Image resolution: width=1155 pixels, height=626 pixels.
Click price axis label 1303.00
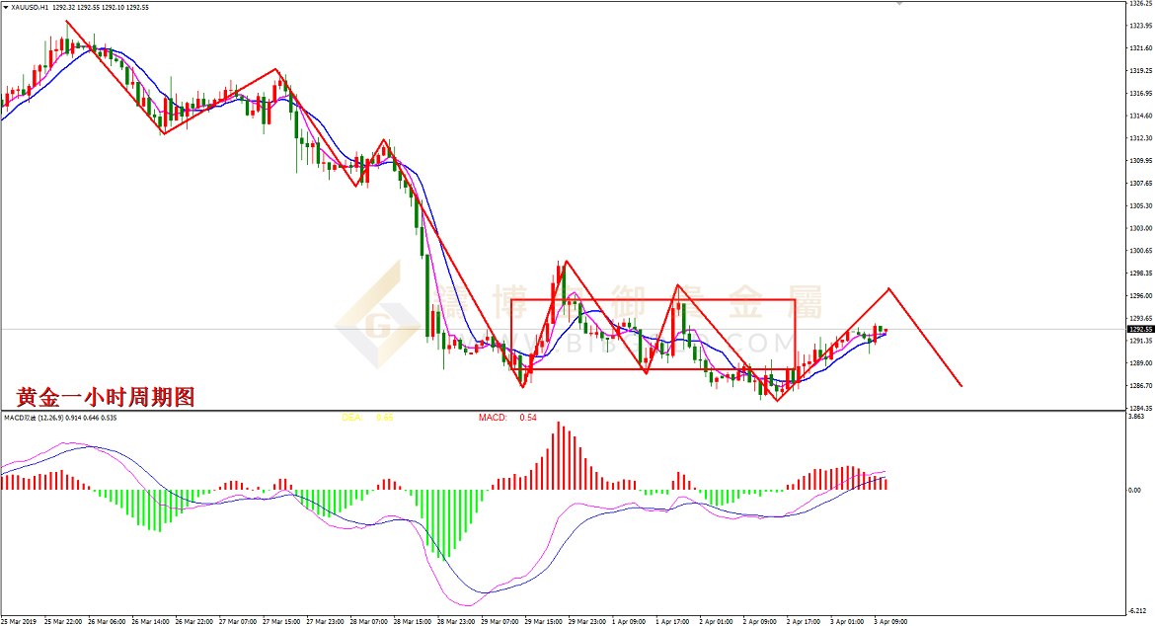(1140, 228)
